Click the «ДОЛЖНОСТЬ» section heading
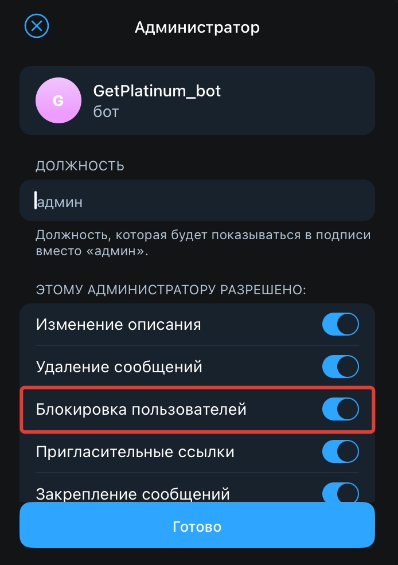 [80, 166]
